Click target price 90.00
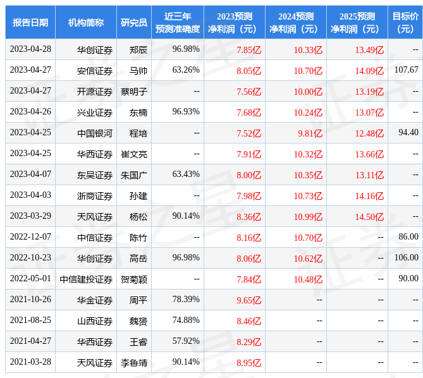This screenshot has width=423, height=378. pyautogui.click(x=408, y=279)
